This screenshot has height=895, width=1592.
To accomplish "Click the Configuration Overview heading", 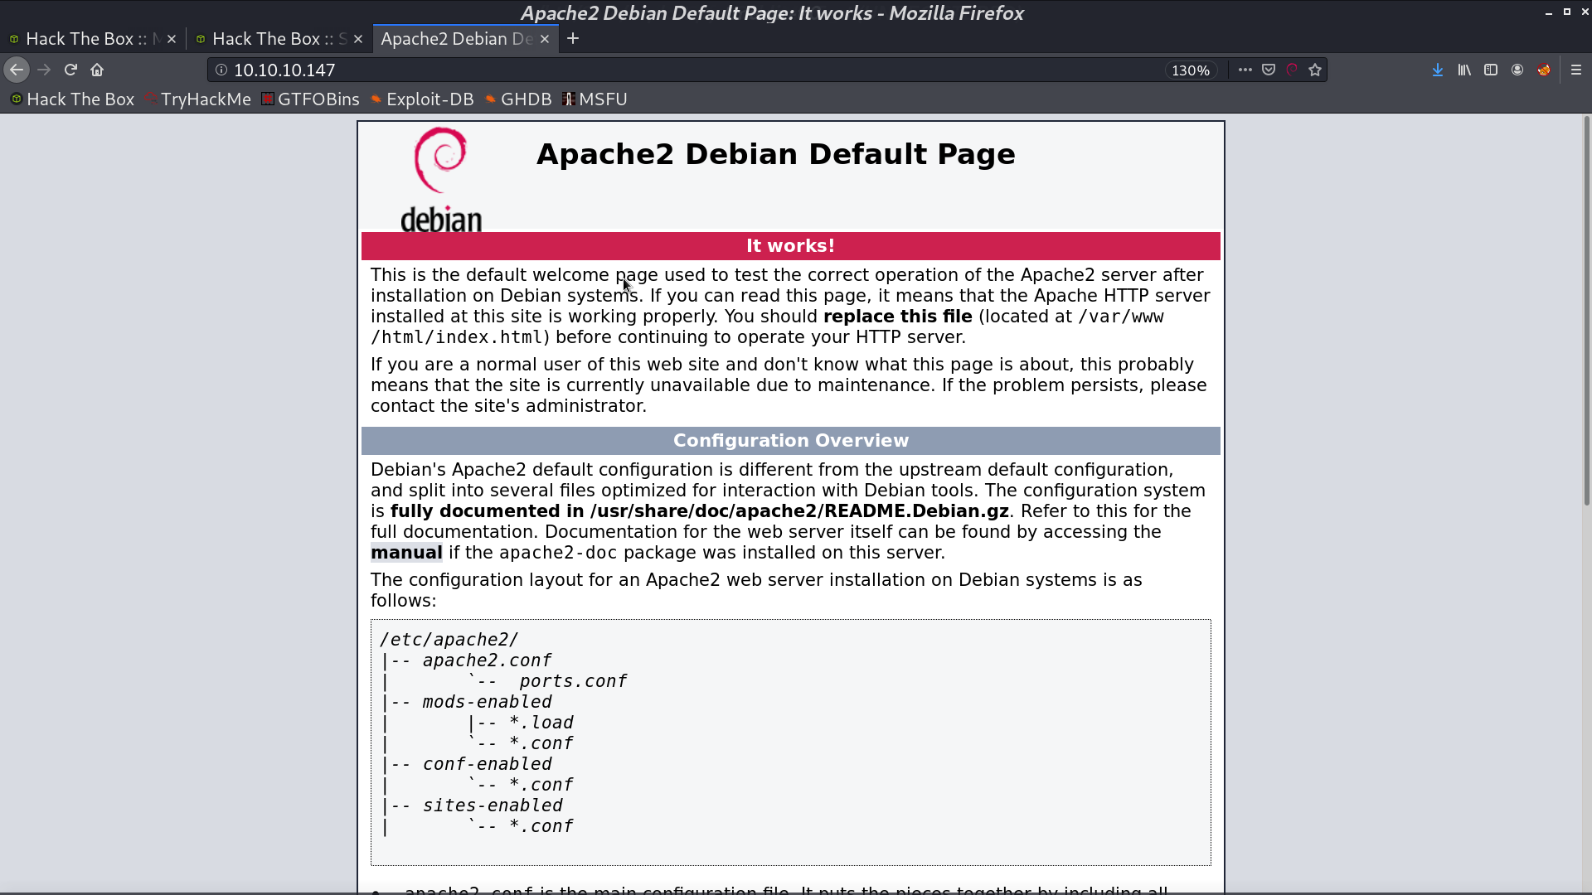I will pyautogui.click(x=791, y=441).
